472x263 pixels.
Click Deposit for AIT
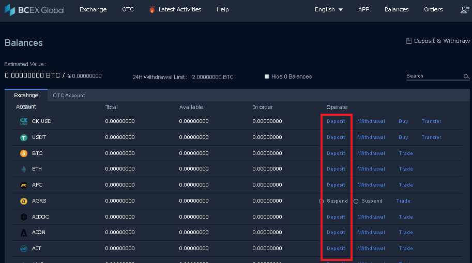coord(336,248)
